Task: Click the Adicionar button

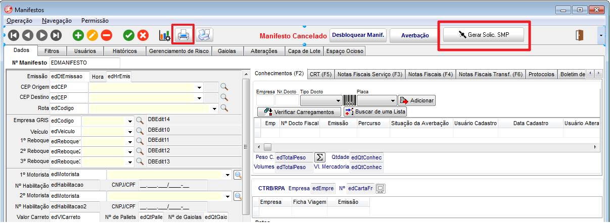Action: pos(417,100)
